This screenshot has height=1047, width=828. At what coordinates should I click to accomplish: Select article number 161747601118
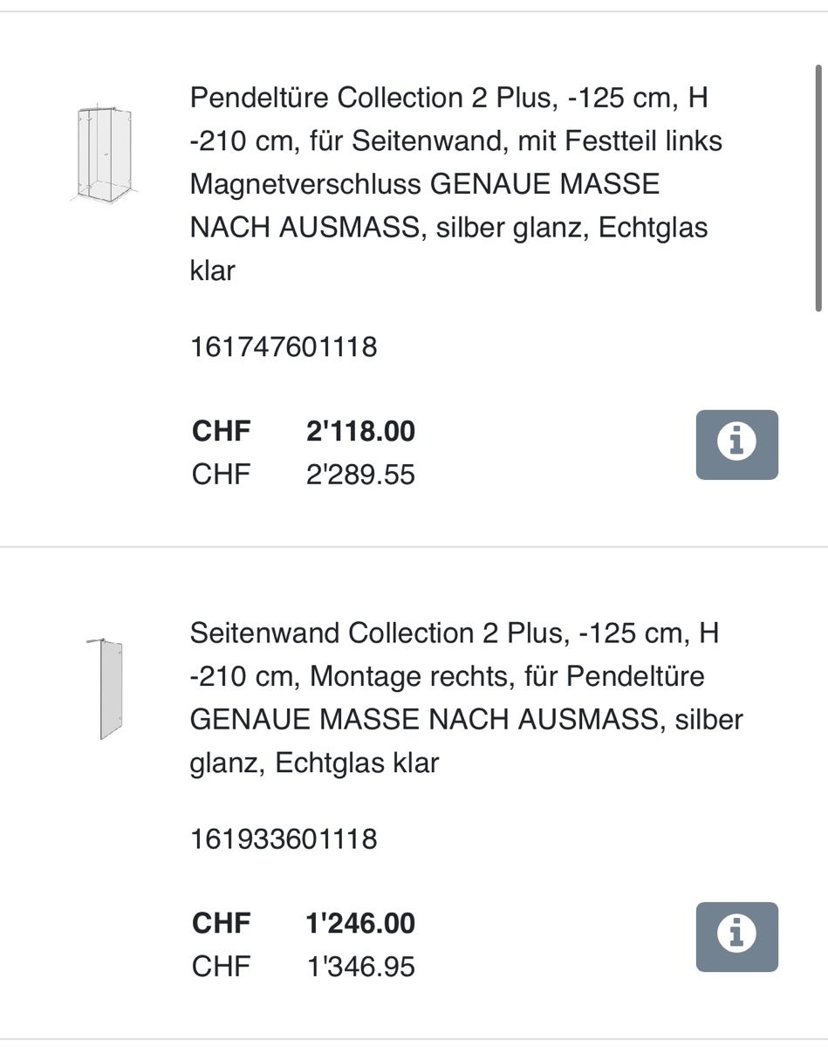click(284, 347)
